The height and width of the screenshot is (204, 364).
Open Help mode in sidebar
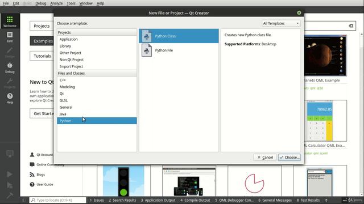click(x=10, y=98)
